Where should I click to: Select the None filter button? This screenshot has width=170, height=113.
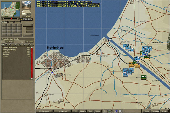[98, 111]
